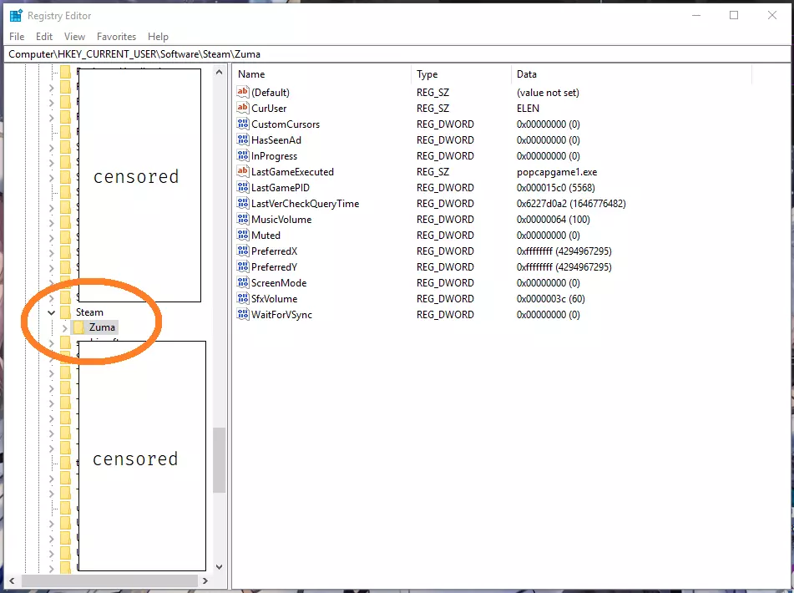Select the HasSeenAd value name
Viewport: 794px width, 593px height.
(x=276, y=140)
